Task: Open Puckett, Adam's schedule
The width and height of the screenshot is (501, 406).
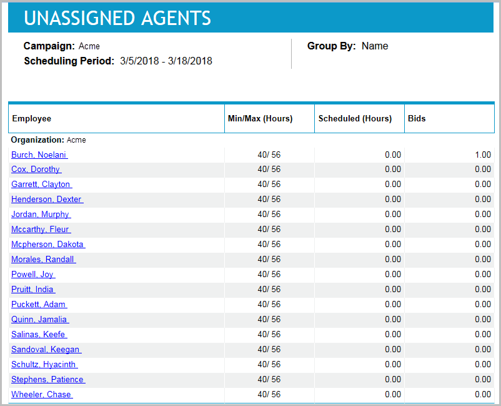Action: (x=38, y=305)
